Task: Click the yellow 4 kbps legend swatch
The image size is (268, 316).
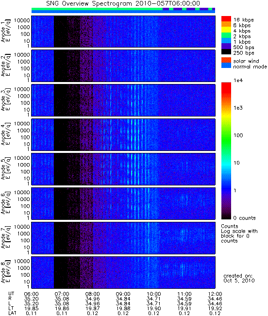Action: [226, 30]
